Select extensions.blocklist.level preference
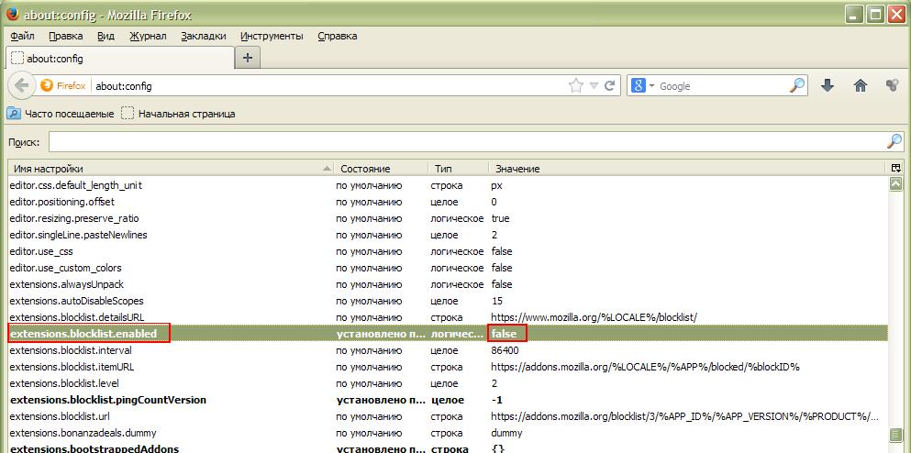911x453 pixels. coord(448,383)
